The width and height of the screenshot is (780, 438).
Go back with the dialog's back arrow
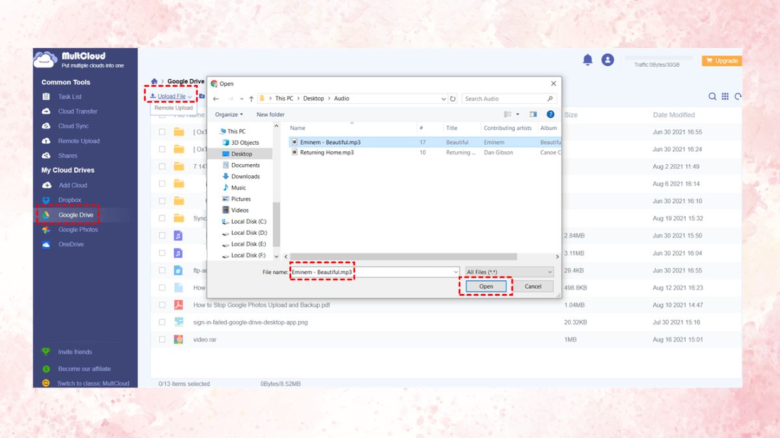click(216, 99)
